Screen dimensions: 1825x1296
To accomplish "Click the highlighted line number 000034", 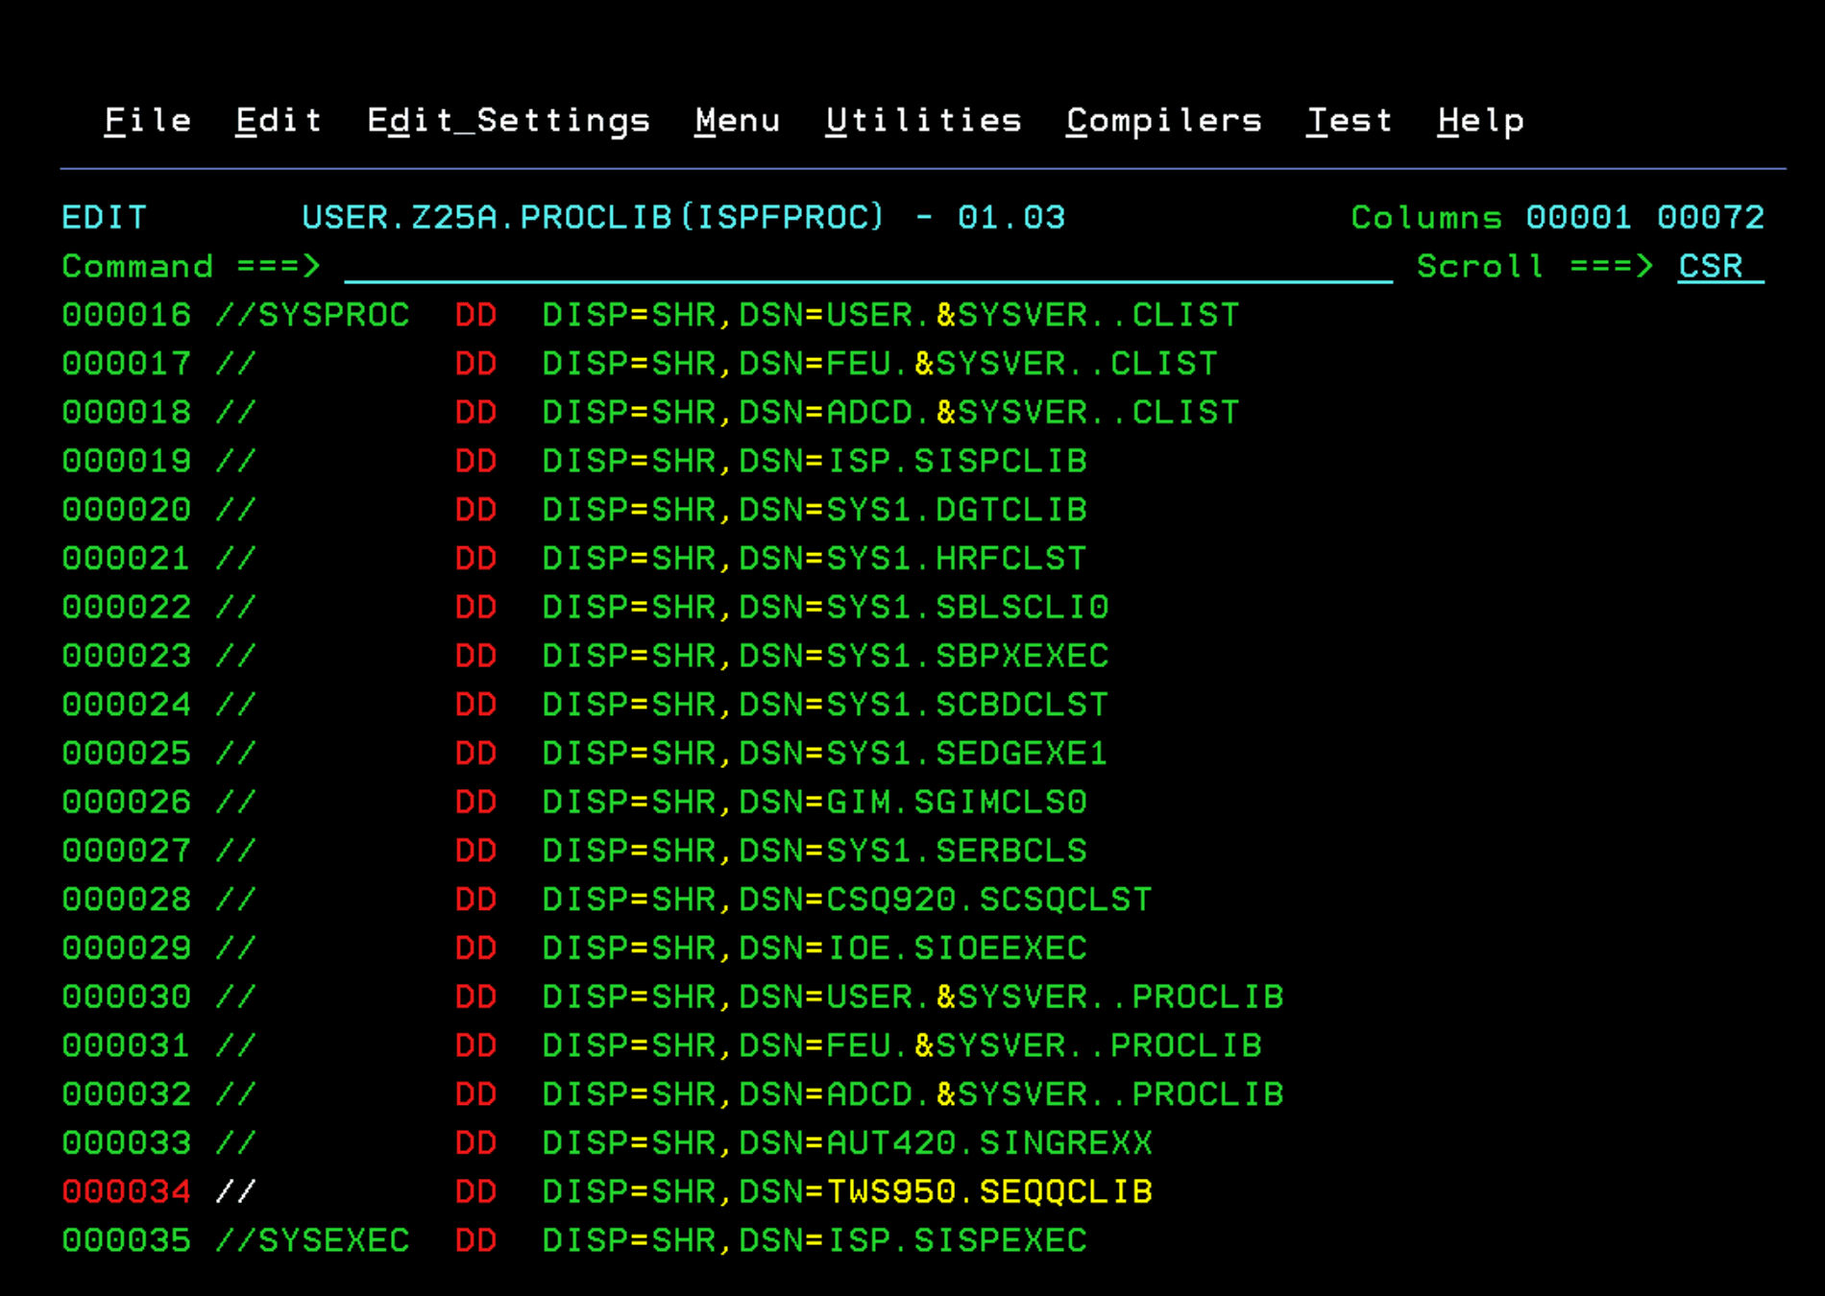I will coord(126,1192).
